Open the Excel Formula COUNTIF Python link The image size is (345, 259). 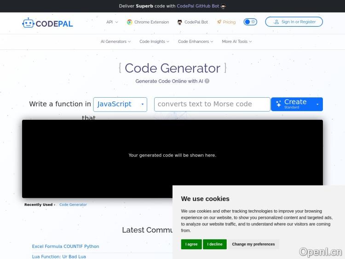65,247
